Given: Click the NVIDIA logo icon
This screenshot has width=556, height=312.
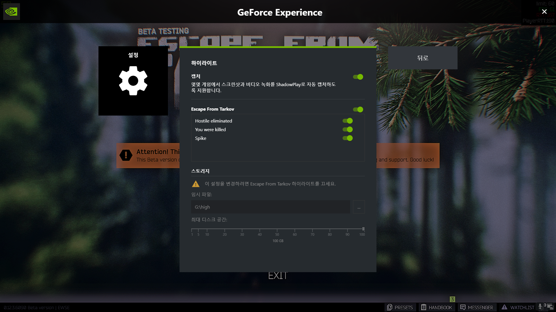Looking at the screenshot, I should [x=11, y=12].
